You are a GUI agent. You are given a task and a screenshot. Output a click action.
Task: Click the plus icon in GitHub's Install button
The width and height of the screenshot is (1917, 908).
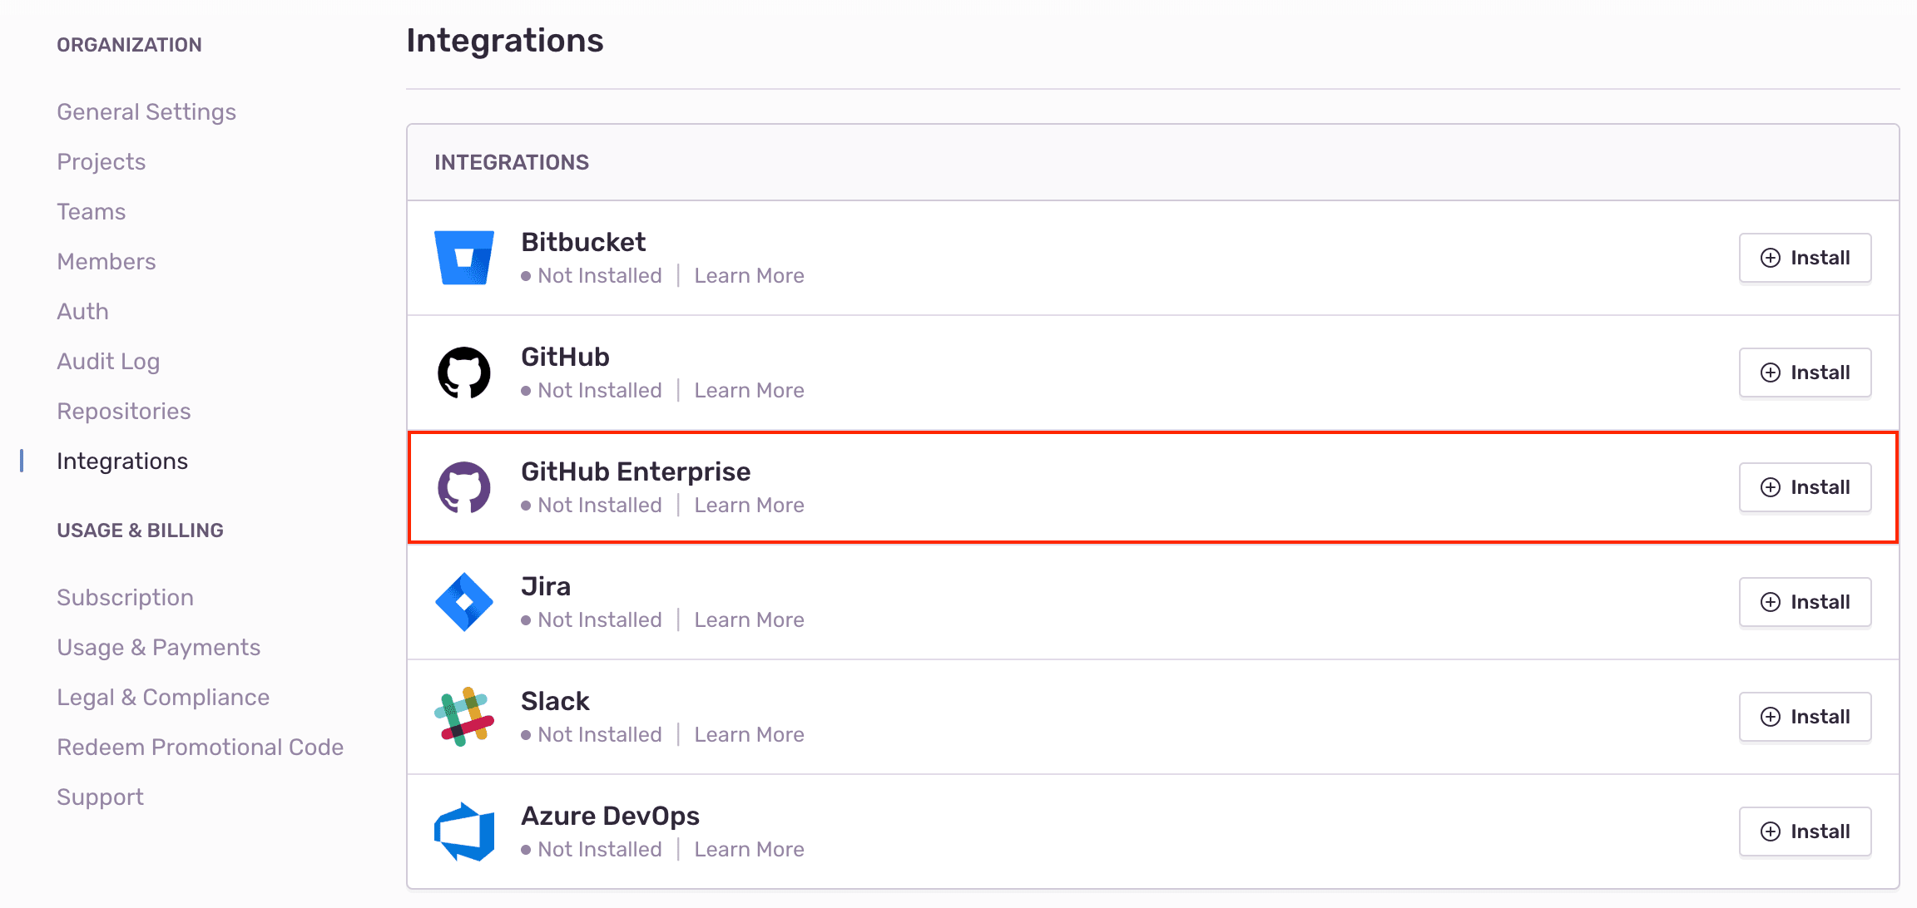(1769, 373)
